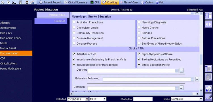213x102 pixels.
Task: Click the people chart icon in top toolbar
Action: point(32,2)
